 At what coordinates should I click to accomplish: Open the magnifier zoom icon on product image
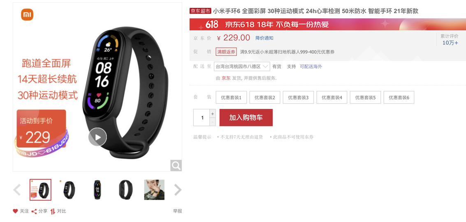pos(176,165)
